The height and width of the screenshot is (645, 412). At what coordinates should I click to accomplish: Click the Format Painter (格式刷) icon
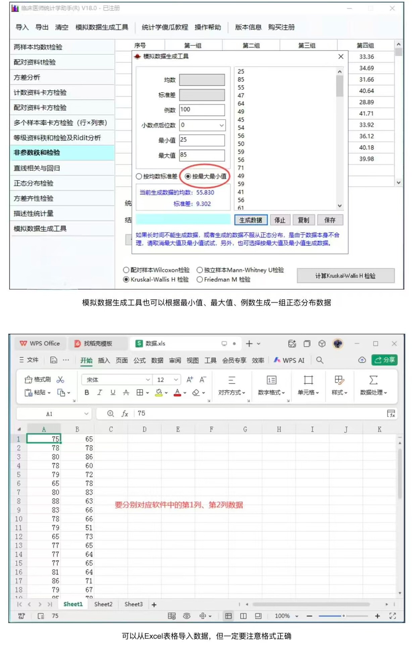pos(29,380)
